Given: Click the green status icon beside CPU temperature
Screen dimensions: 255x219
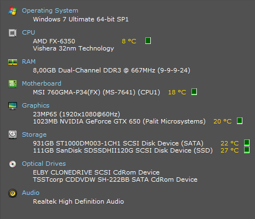Looking at the screenshot, I should 148,41.
